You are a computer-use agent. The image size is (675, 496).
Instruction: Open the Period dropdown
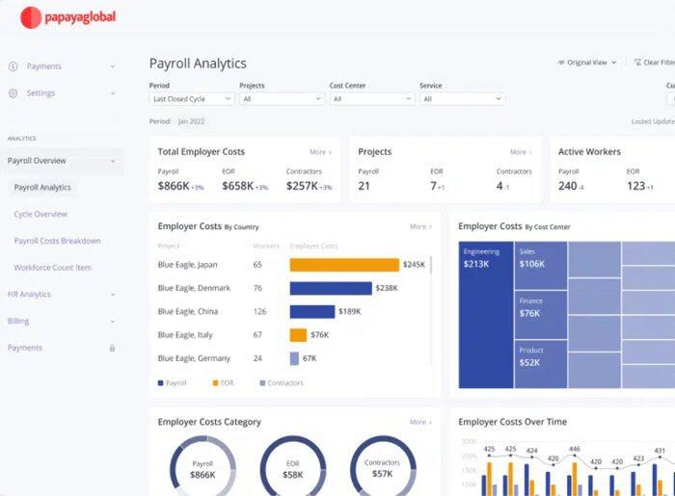(x=192, y=98)
